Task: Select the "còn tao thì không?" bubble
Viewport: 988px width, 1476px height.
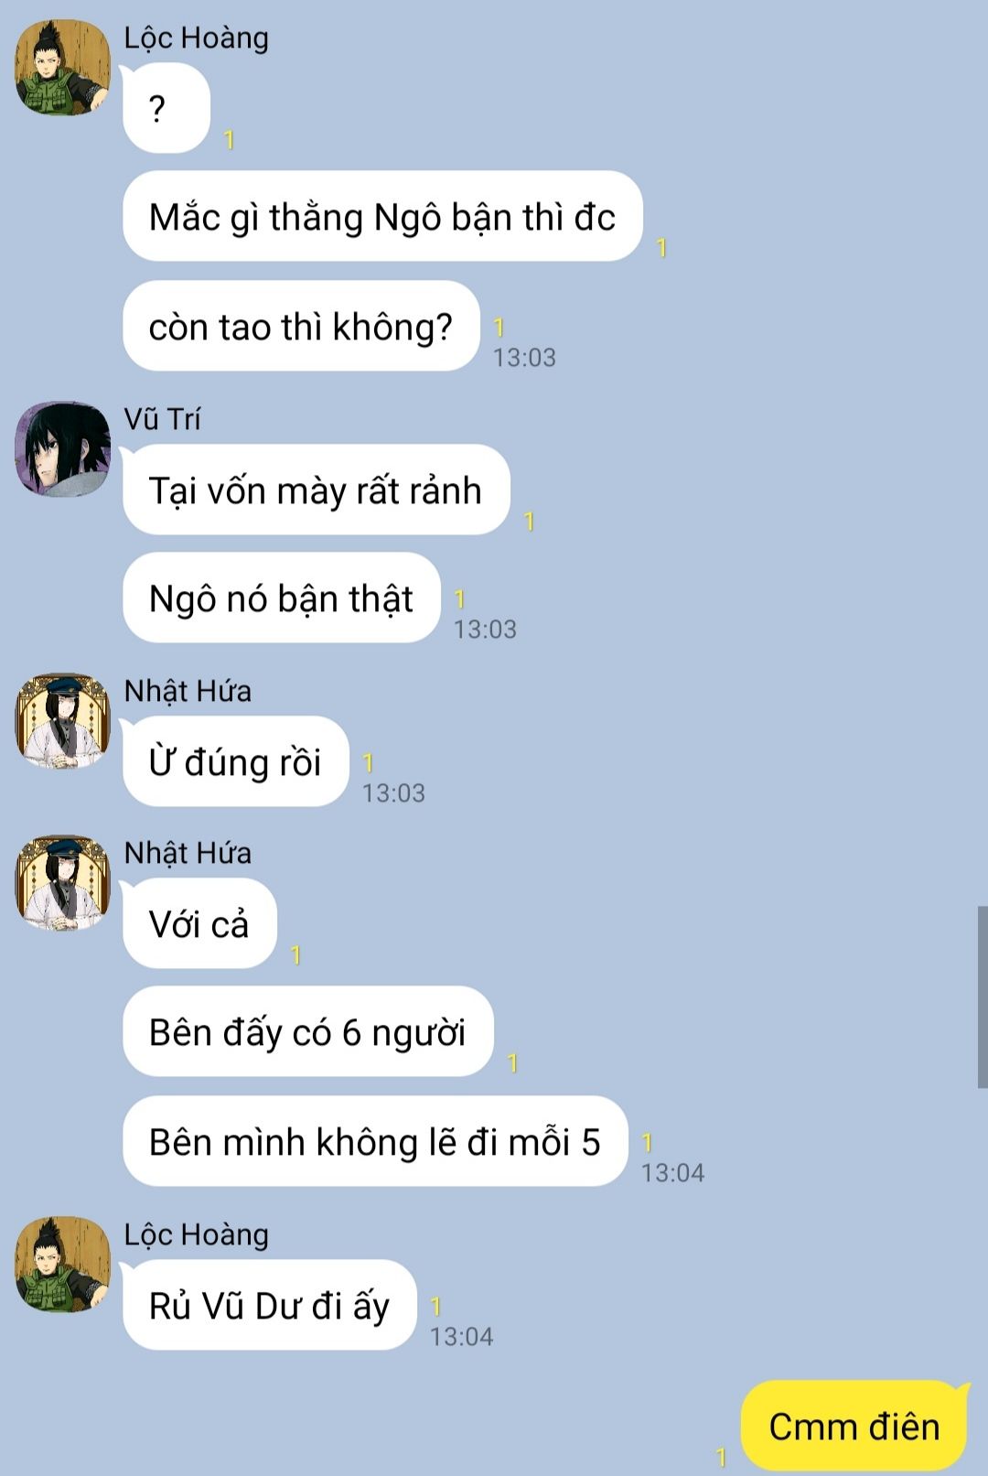Action: click(301, 327)
